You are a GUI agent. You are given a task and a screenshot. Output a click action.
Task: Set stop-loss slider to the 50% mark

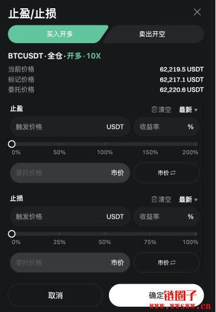click(105, 233)
